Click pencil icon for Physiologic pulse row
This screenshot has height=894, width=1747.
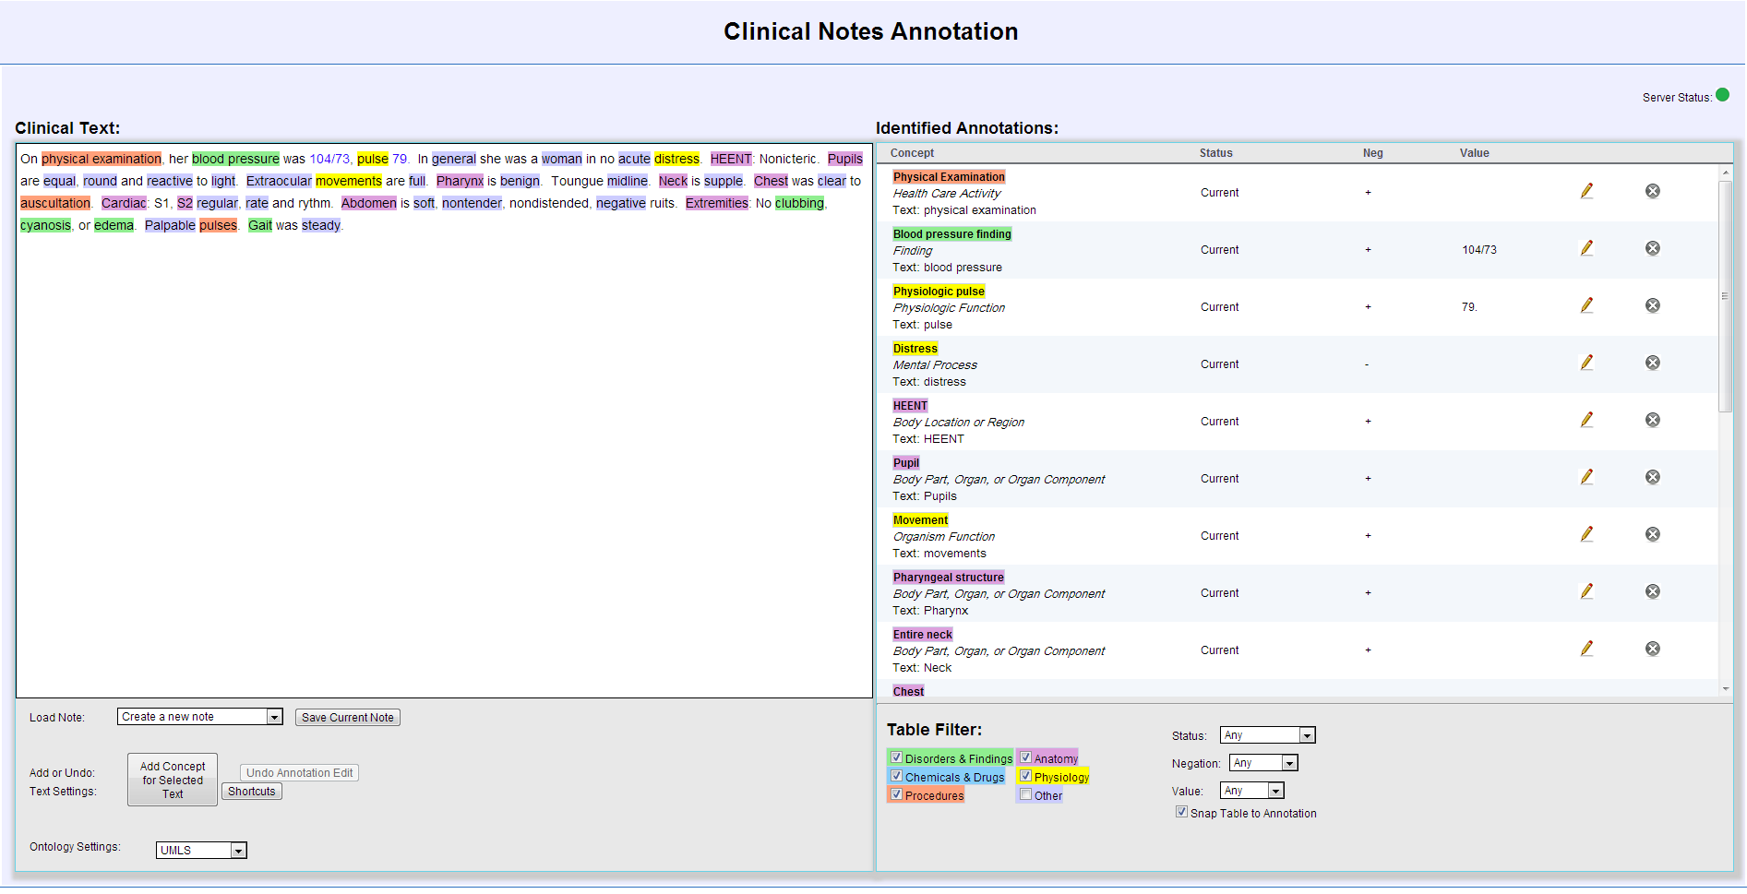[1586, 305]
